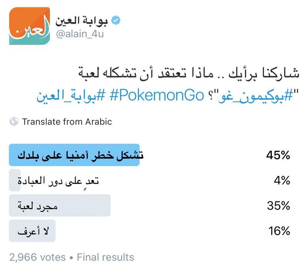Click the globe icon beside Translate
304x267 pixels.
pos(14,121)
